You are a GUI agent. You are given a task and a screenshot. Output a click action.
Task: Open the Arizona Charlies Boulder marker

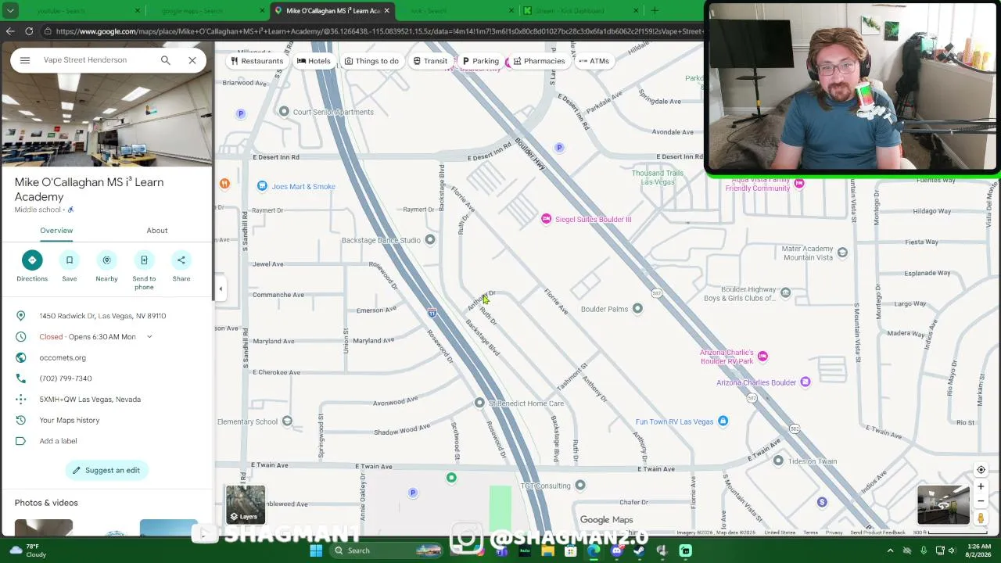(805, 382)
